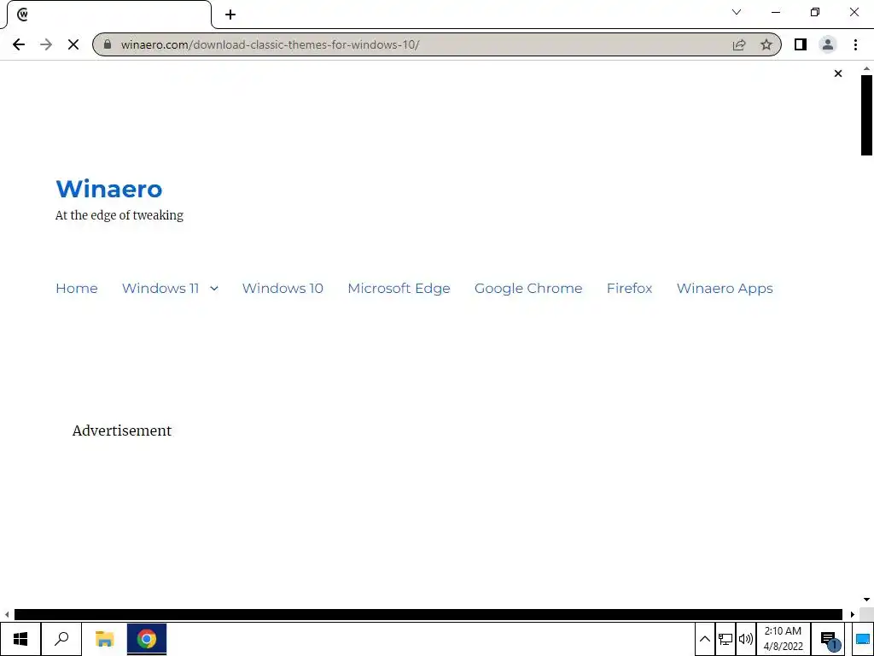The height and width of the screenshot is (656, 874).
Task: Open the Windows 11 menu link
Action: (160, 289)
